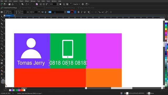Open the zoom level dropdown

57,4
